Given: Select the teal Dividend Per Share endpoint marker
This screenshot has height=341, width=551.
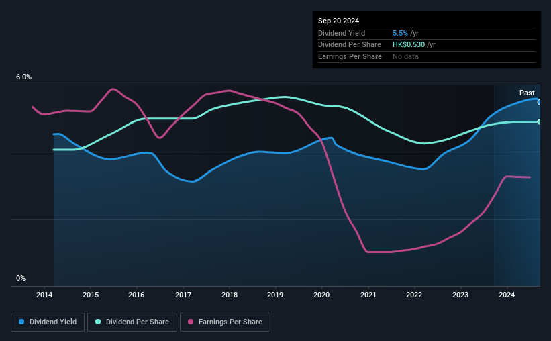Looking at the screenshot, I should click(x=540, y=121).
